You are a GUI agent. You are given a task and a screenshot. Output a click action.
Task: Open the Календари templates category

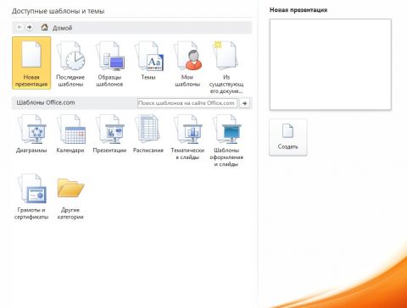(70, 134)
